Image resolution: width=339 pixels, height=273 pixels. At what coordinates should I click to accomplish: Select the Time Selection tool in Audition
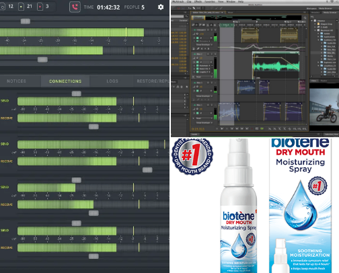coord(203,8)
